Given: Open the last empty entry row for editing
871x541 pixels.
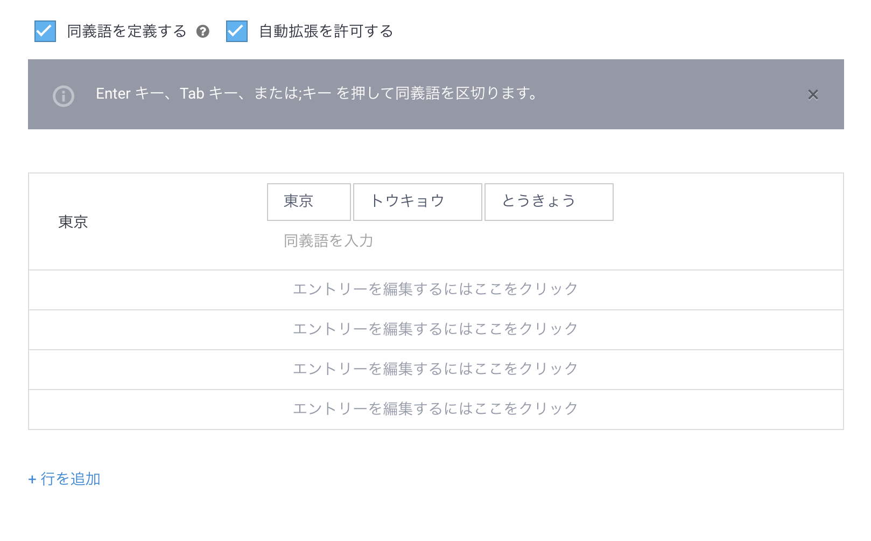Looking at the screenshot, I should pos(435,409).
